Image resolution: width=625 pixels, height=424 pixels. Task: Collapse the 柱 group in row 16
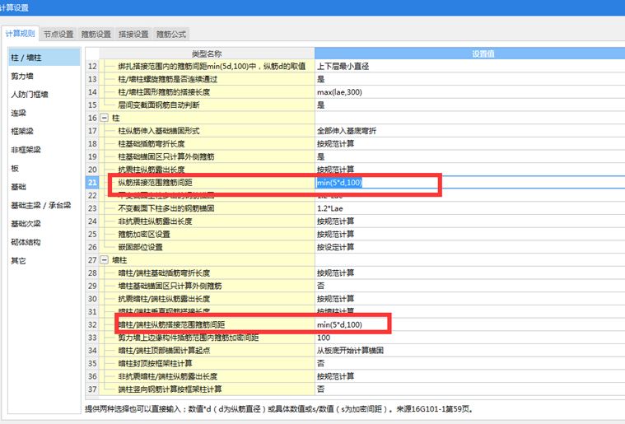pyautogui.click(x=105, y=119)
